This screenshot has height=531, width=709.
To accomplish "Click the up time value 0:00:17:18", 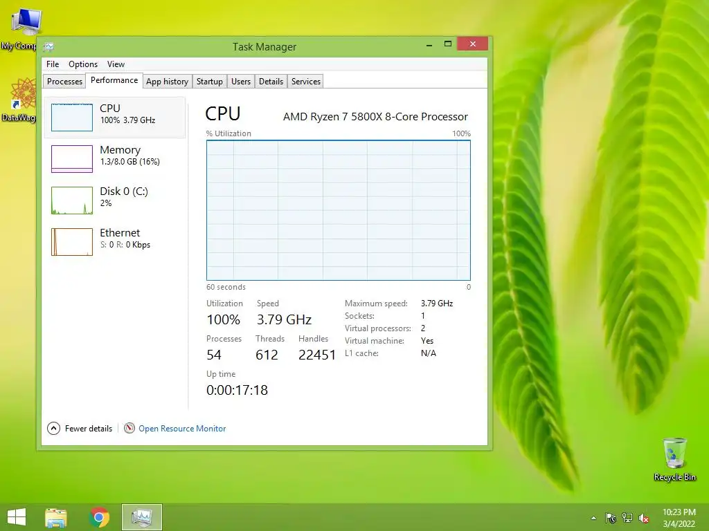I will tap(237, 390).
